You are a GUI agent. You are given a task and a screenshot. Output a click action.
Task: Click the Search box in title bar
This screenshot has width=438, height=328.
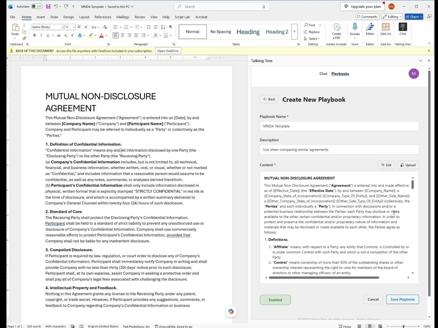pos(221,6)
